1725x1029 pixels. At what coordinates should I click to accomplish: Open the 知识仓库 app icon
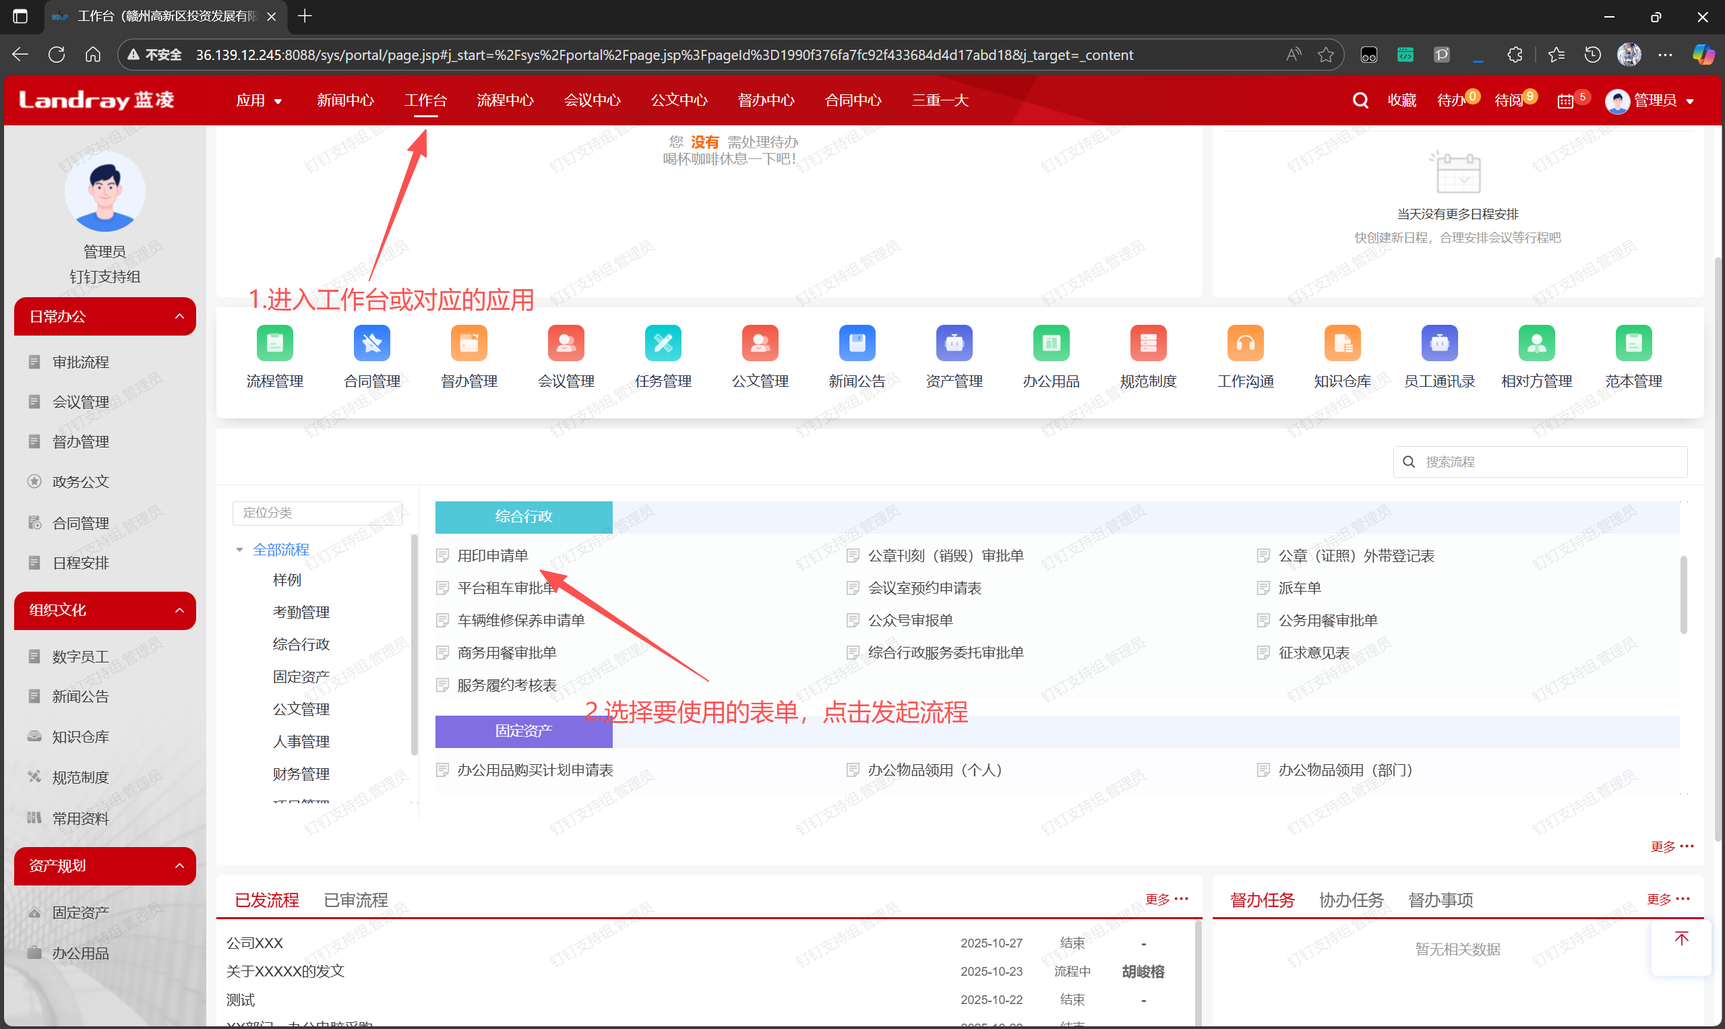(1342, 342)
